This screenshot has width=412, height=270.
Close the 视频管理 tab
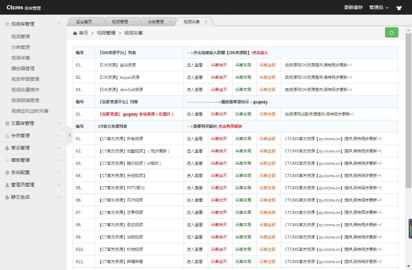coord(134,22)
